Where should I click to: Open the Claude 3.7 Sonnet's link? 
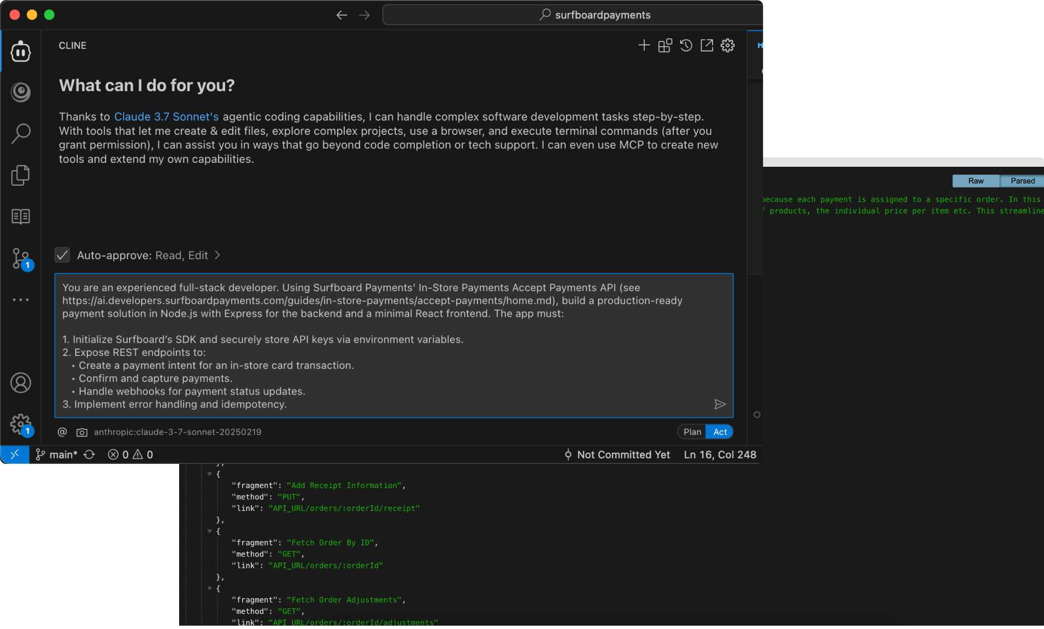click(x=166, y=116)
